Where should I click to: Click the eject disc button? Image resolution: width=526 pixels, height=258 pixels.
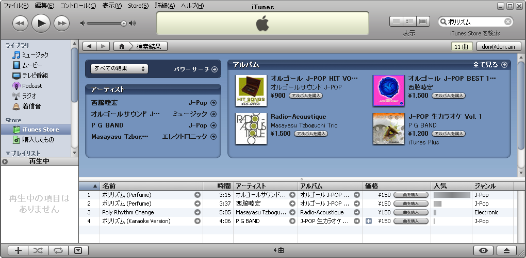tap(506, 250)
